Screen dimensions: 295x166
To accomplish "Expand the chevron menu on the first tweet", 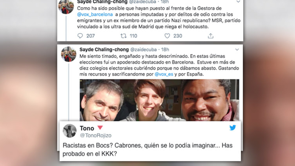I will (238, 2).
